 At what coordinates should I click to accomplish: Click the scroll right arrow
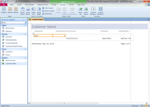pyautogui.click(x=147, y=103)
